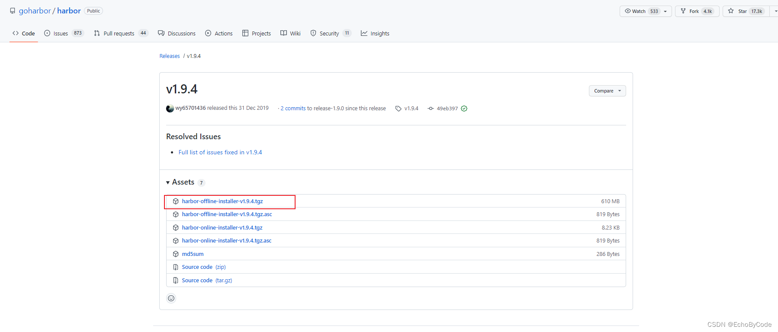
Task: Click the Security counter 11
Action: pyautogui.click(x=347, y=33)
